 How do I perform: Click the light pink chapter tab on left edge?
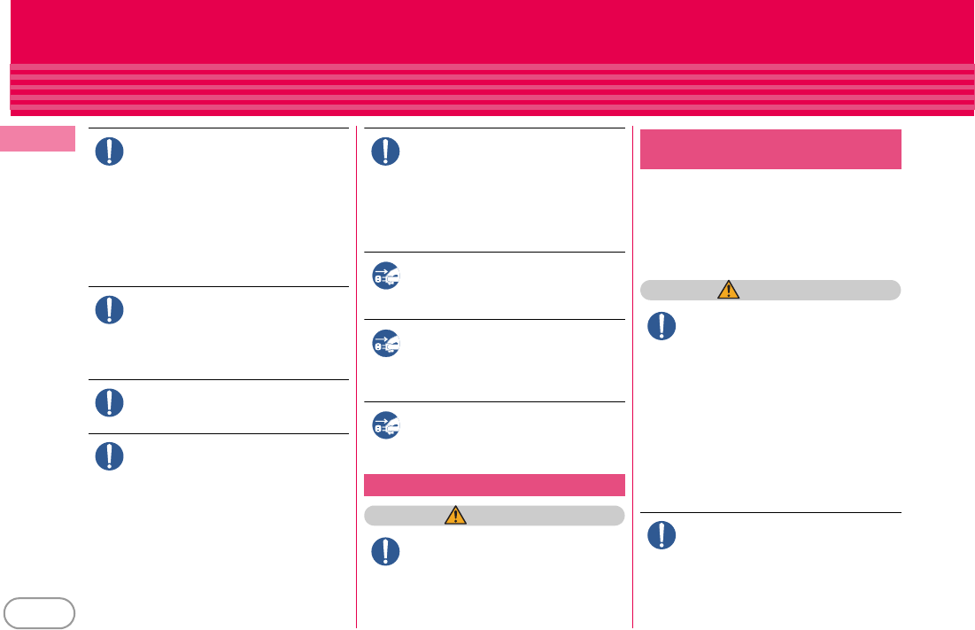[x=37, y=139]
